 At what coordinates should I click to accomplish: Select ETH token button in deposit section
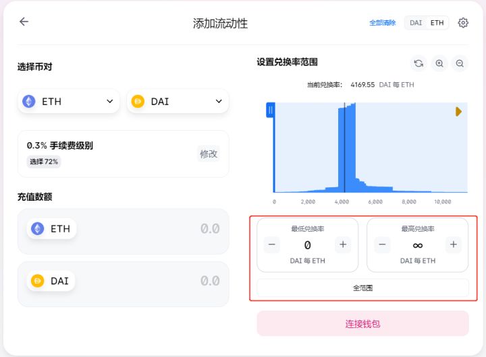coord(51,228)
